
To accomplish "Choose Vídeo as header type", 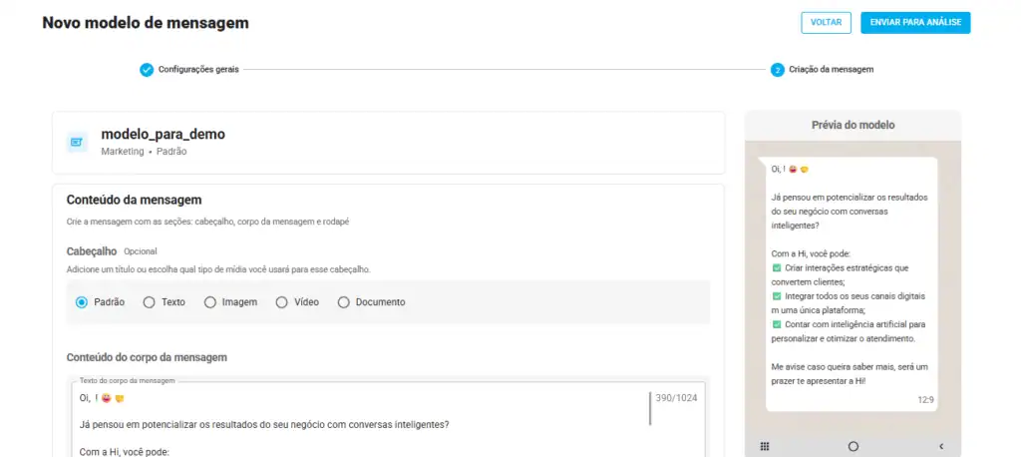I will coord(282,302).
